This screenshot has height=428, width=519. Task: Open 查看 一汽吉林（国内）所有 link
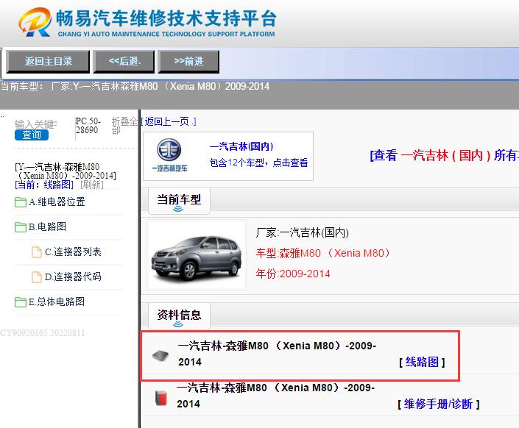(x=444, y=155)
